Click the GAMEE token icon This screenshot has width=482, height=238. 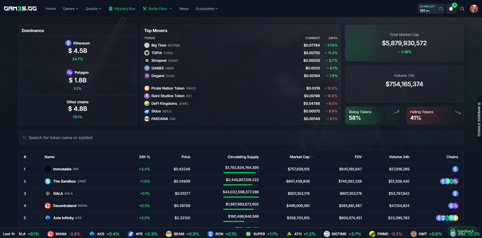tap(147, 68)
